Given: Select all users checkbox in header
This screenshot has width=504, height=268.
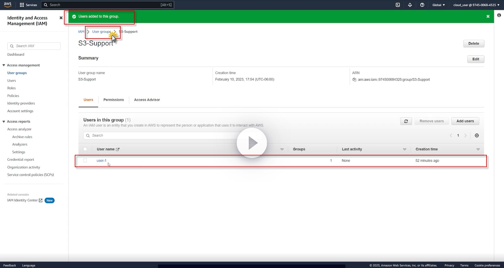Looking at the screenshot, I should tap(85, 149).
